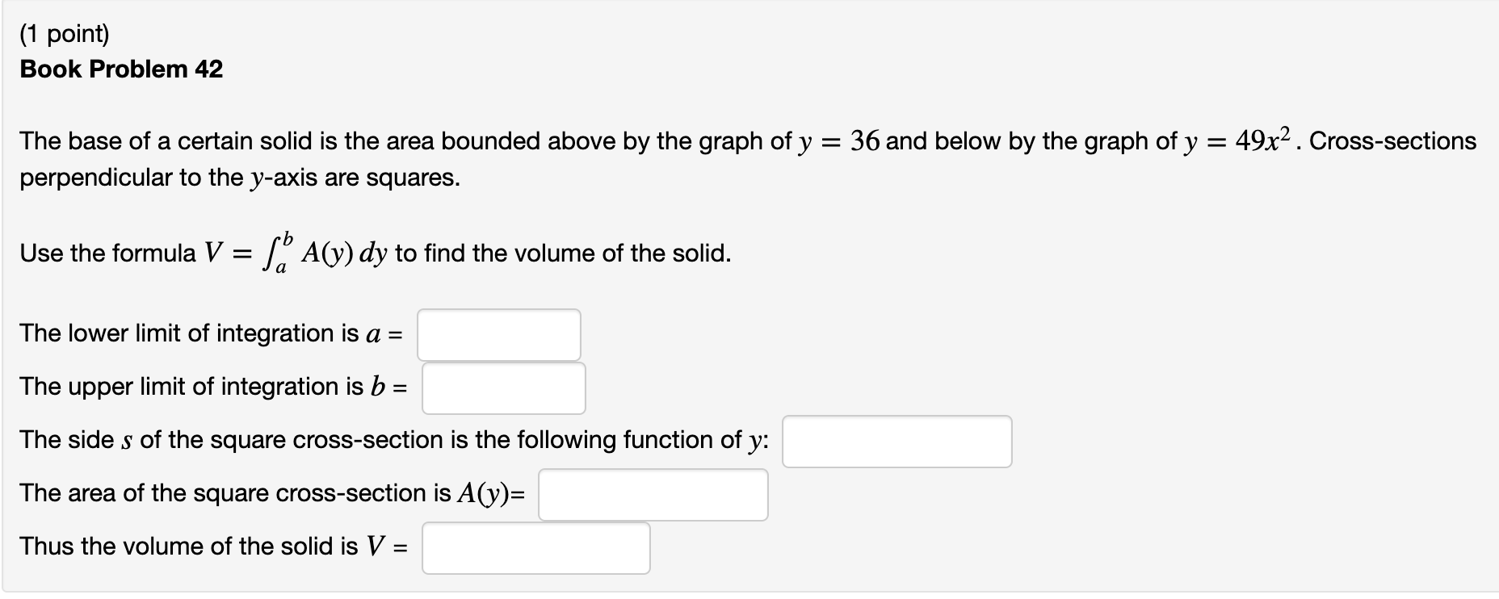1499x599 pixels.
Task: Click the lower limit of integration input field
Action: pos(498,333)
